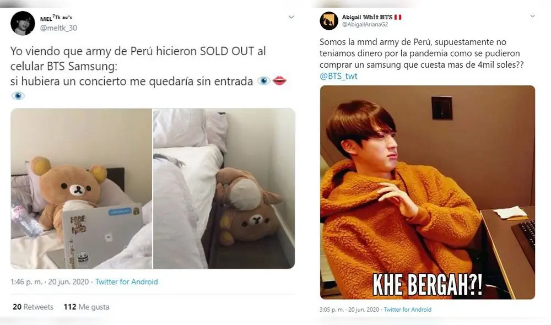The height and width of the screenshot is (325, 551).
Task: Open Abigail Whit BTS profile avatar
Action: tap(329, 20)
